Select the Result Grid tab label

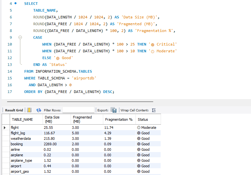tap(14, 110)
